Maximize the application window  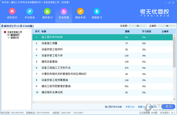point(170,3)
